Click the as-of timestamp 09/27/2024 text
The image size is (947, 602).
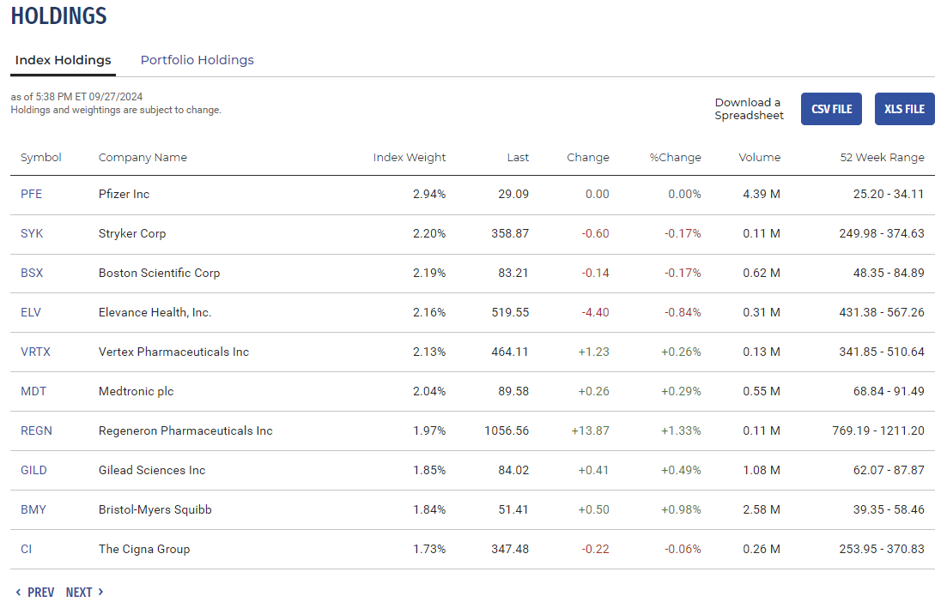pos(76,97)
